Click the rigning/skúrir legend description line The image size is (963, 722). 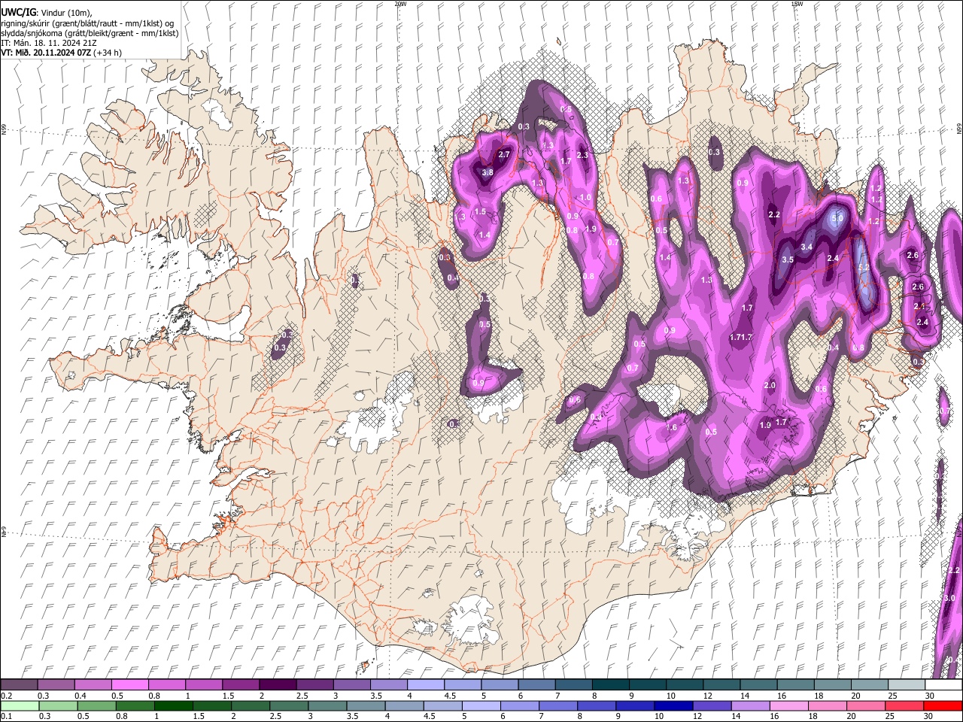point(87,23)
